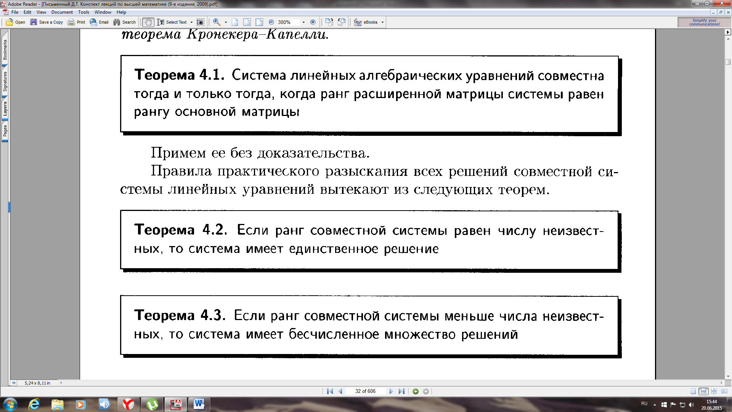Click the eBooks toolbar button
This screenshot has height=412, width=732.
pos(366,22)
